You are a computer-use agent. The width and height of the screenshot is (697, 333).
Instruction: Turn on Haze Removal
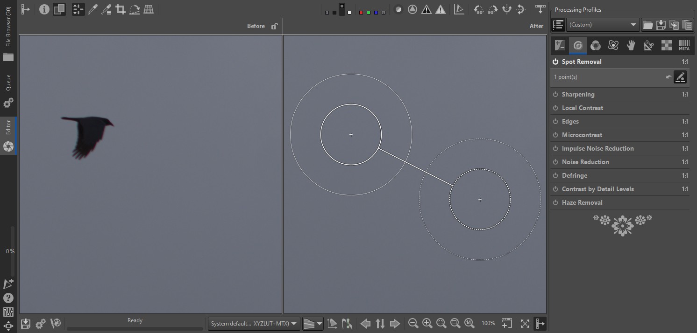pyautogui.click(x=555, y=202)
